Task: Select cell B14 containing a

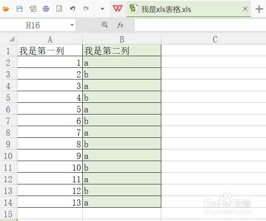Action: (x=122, y=202)
